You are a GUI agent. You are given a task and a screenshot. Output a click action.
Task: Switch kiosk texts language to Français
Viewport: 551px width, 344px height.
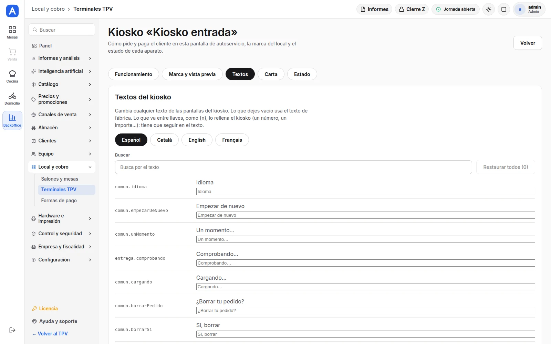(x=232, y=140)
